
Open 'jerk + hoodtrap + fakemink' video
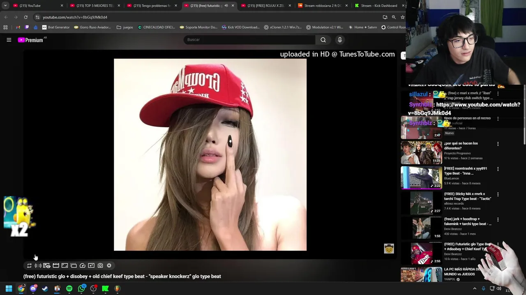click(468, 221)
